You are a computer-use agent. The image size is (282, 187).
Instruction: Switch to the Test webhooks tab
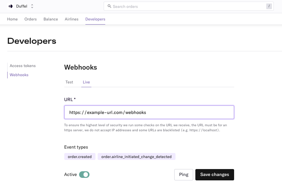click(x=69, y=82)
